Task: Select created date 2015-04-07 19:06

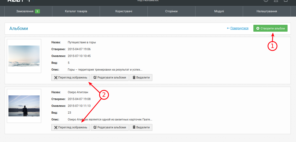Action: tap(79, 49)
